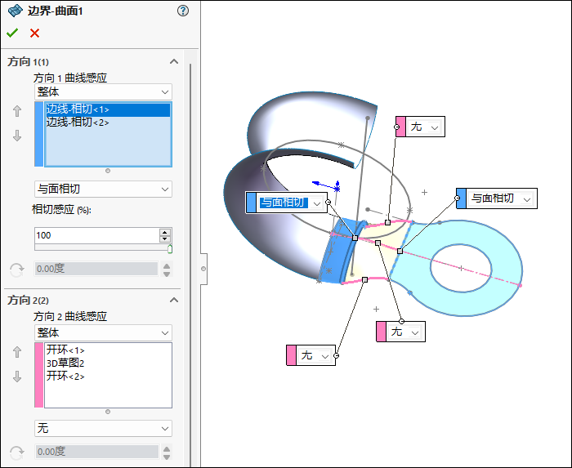This screenshot has height=468, width=572.
Task: Click the tangent influence slider handle
Action: coord(170,249)
